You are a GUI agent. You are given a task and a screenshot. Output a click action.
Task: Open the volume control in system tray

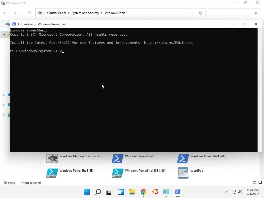(x=240, y=192)
